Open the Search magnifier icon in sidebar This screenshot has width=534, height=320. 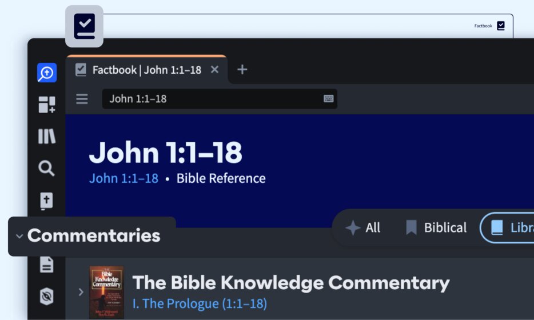46,168
